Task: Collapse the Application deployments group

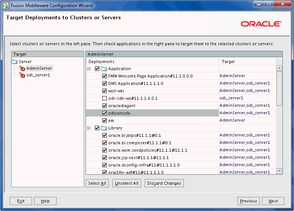Action: tap(89, 69)
